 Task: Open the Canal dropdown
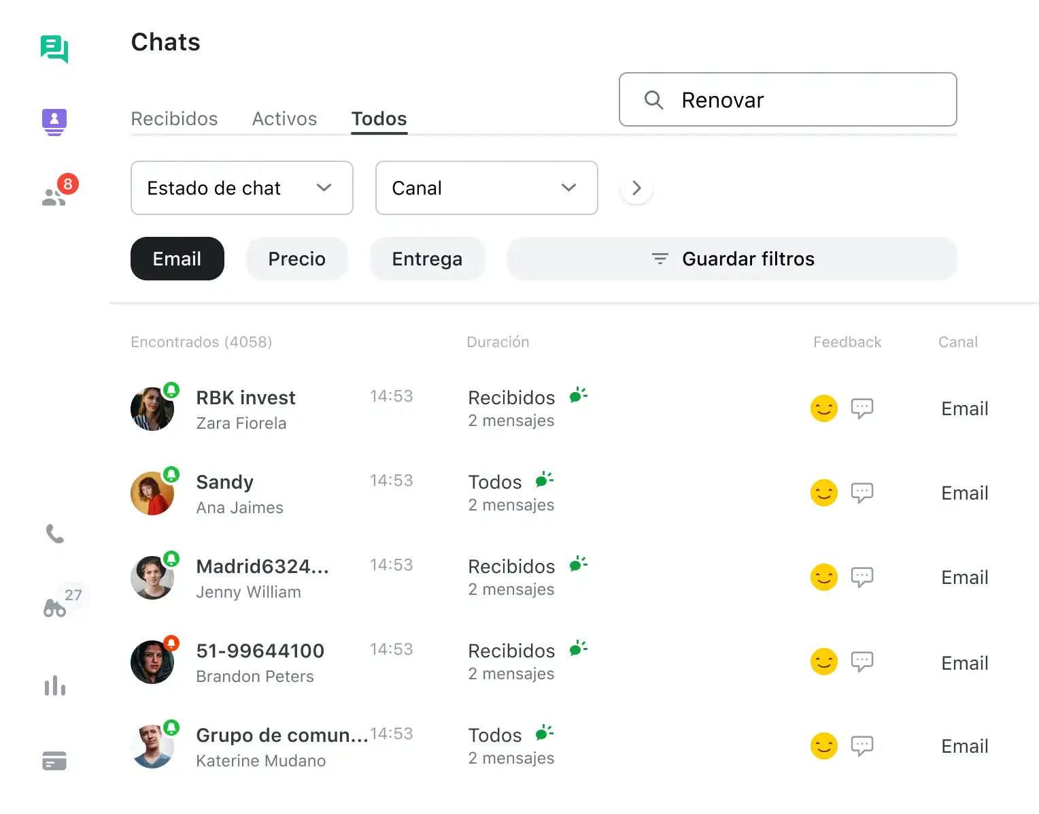tap(486, 188)
